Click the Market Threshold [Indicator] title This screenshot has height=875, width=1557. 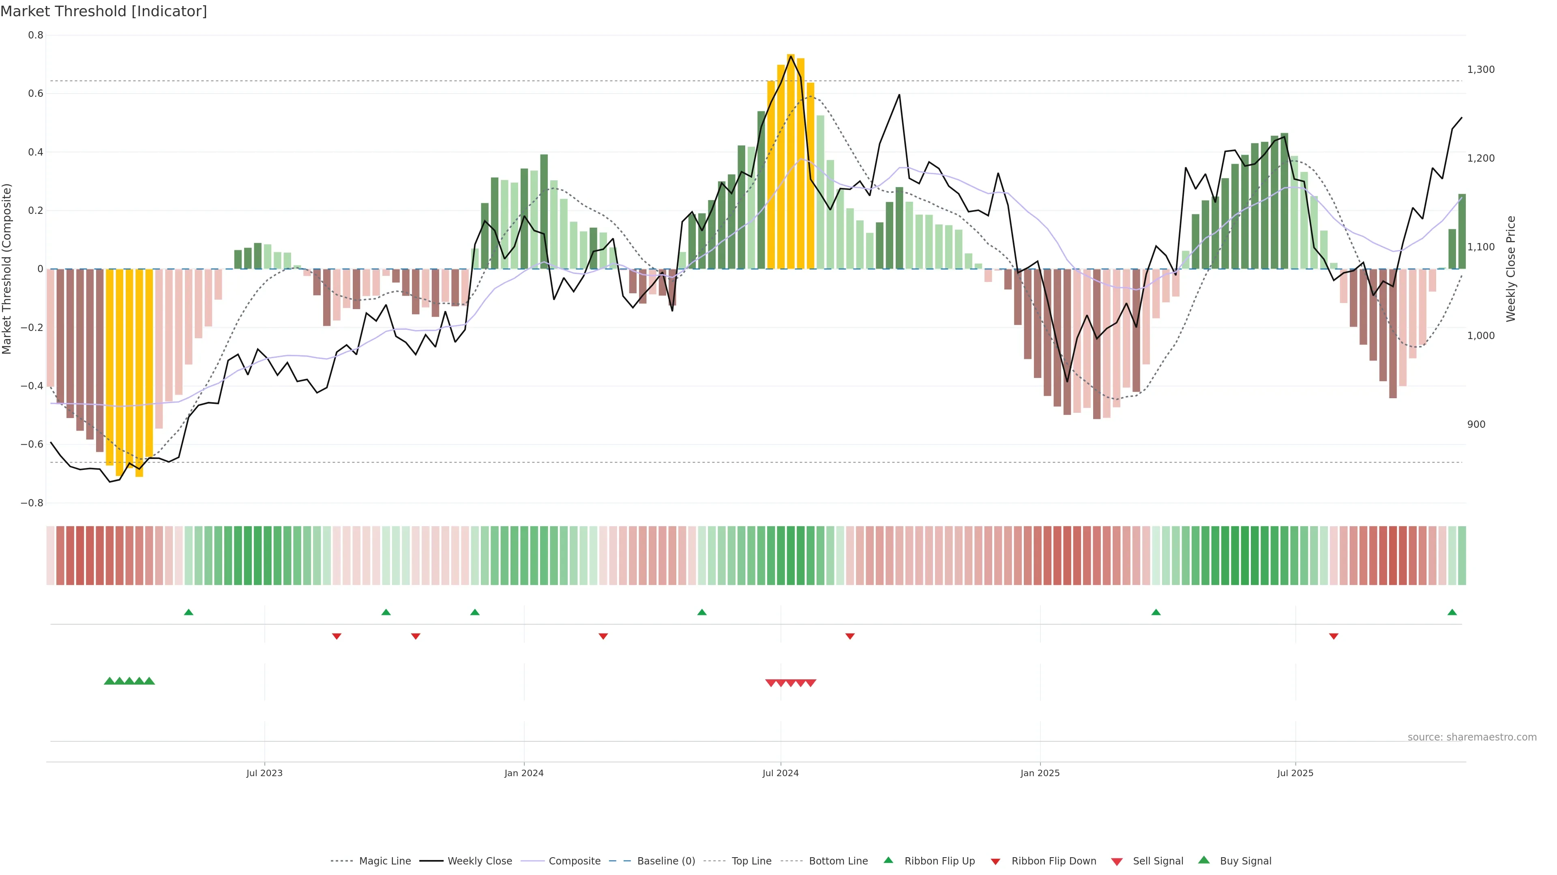103,11
